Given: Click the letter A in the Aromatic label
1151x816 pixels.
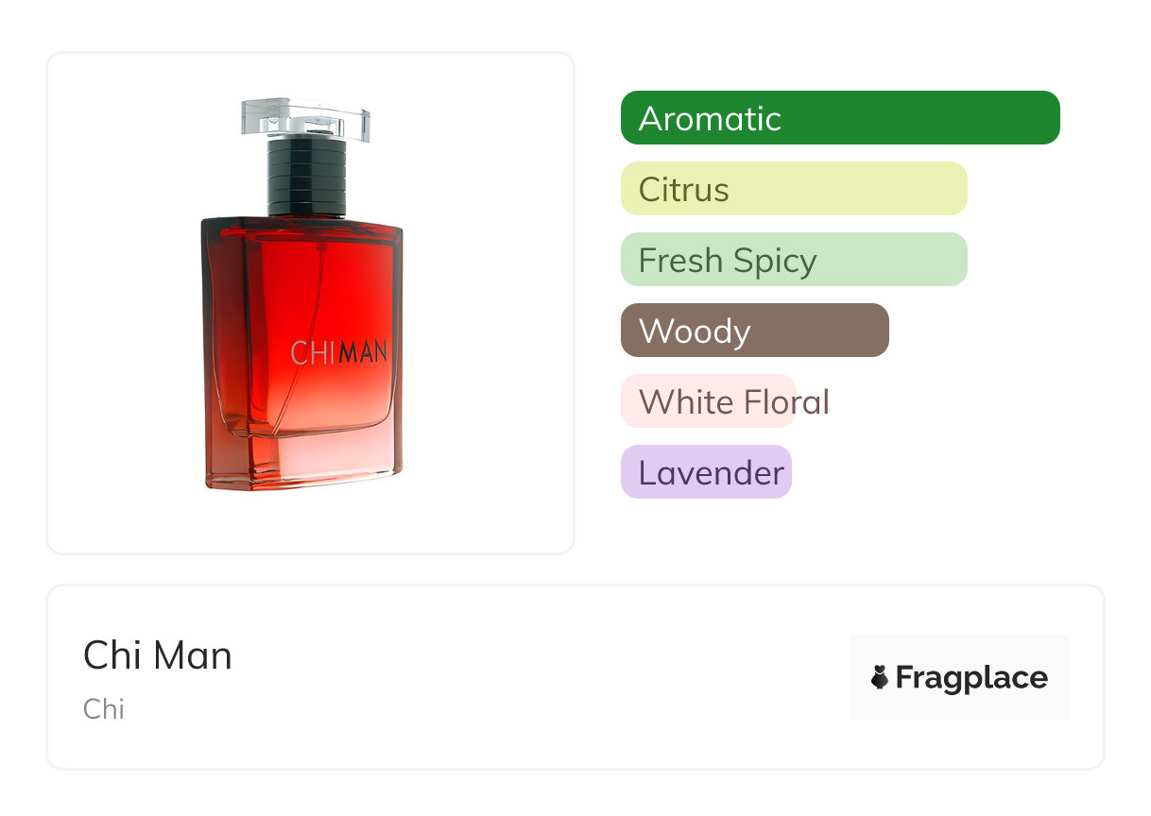Looking at the screenshot, I should [x=652, y=119].
